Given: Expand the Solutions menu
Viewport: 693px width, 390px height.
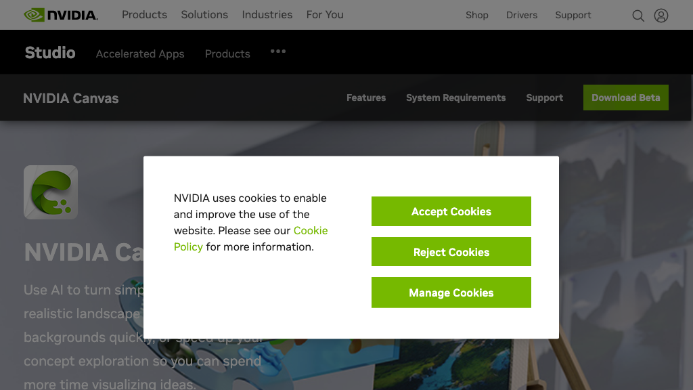Looking at the screenshot, I should 204,15.
